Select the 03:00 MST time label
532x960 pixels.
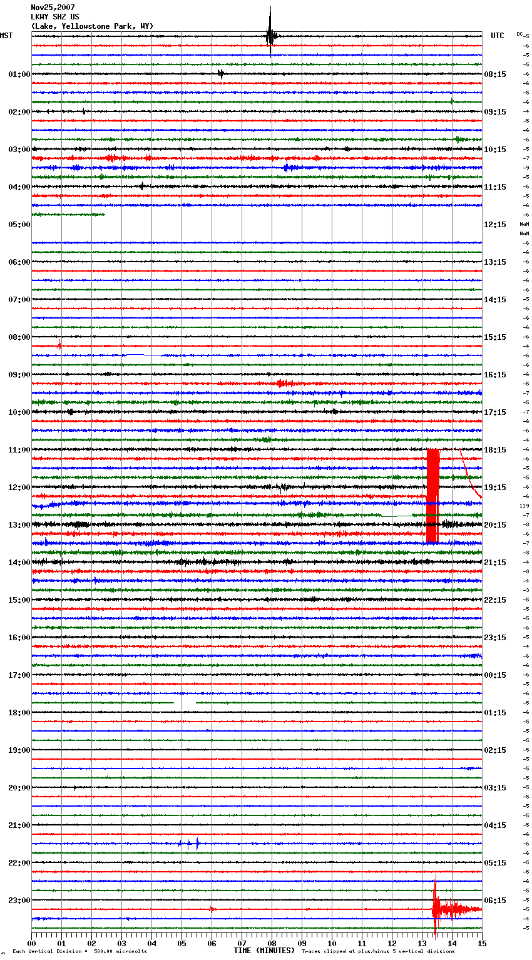(x=19, y=150)
